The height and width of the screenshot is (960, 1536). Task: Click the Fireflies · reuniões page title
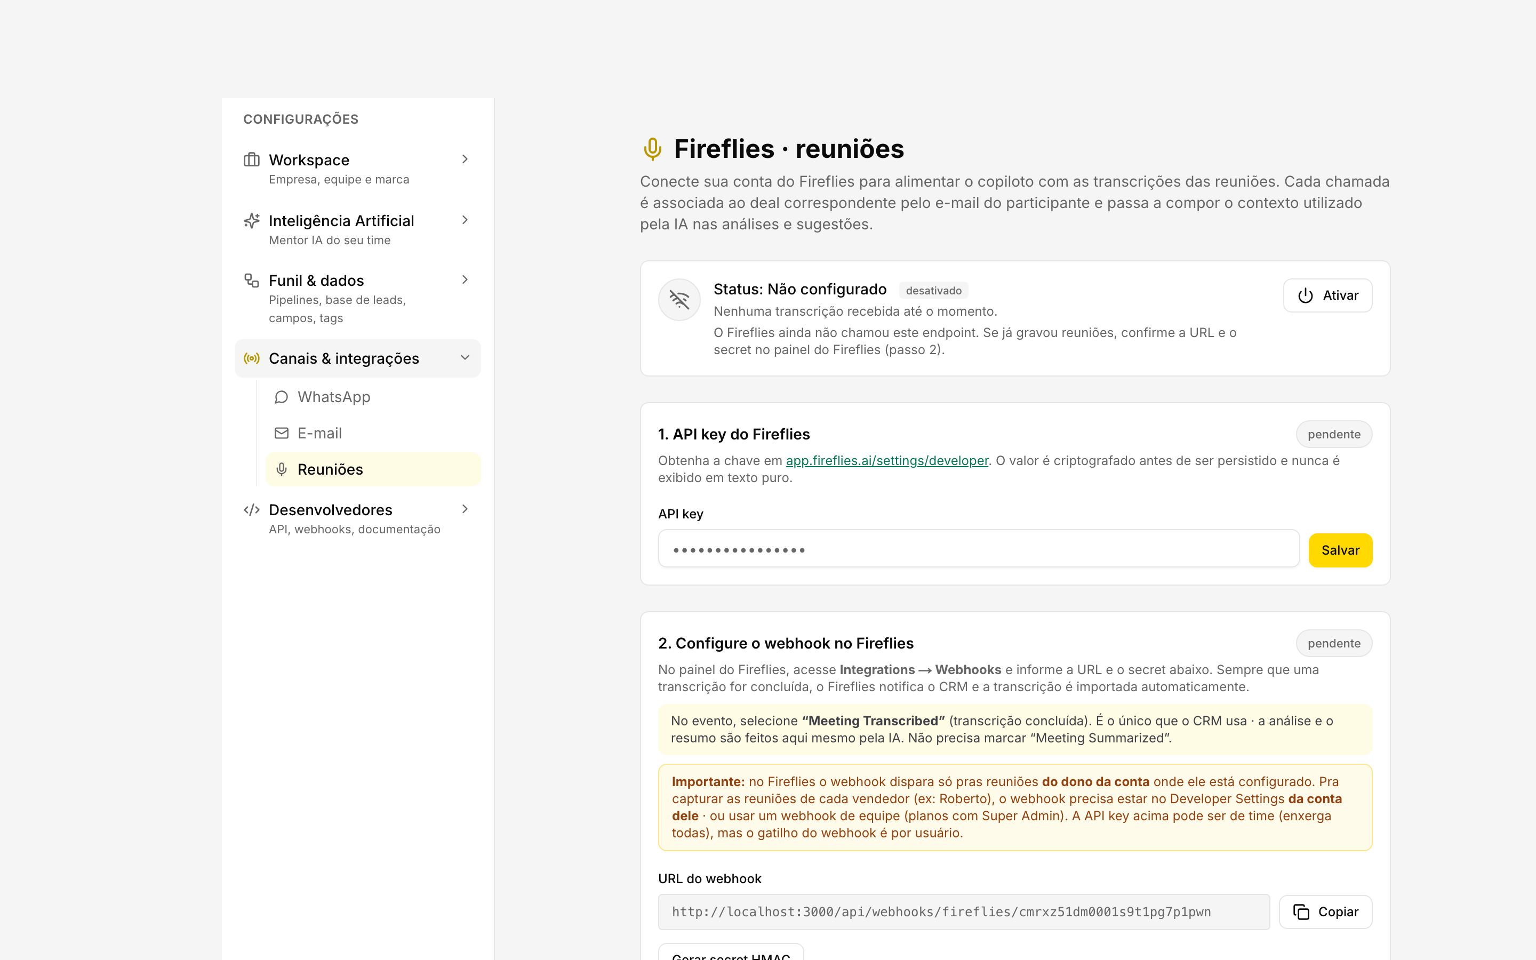pyautogui.click(x=788, y=149)
